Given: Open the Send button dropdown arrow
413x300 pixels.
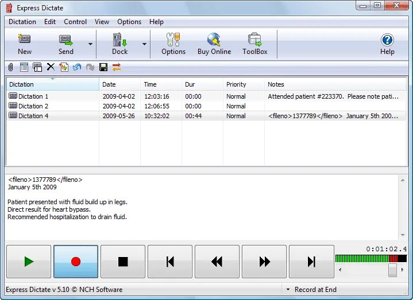Looking at the screenshot, I should [x=90, y=44].
